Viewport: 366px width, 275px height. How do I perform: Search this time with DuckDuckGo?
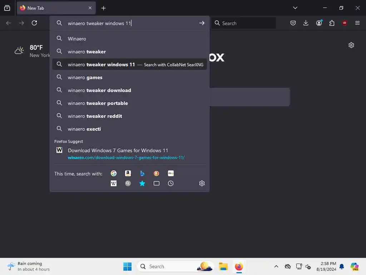157,173
